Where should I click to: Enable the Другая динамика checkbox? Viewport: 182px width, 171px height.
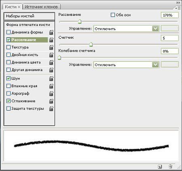8,70
